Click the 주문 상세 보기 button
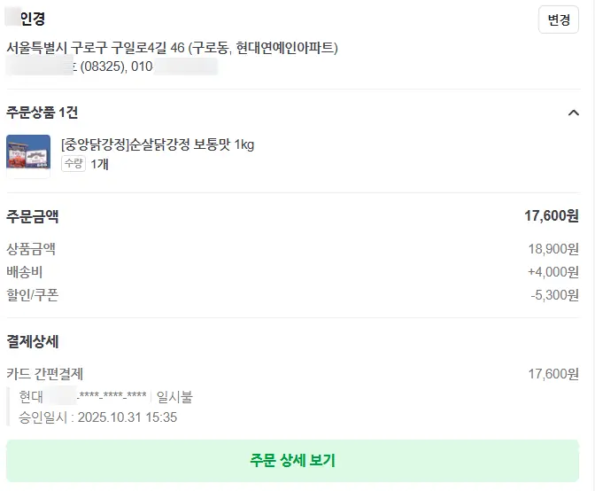The height and width of the screenshot is (491, 595). [x=292, y=461]
